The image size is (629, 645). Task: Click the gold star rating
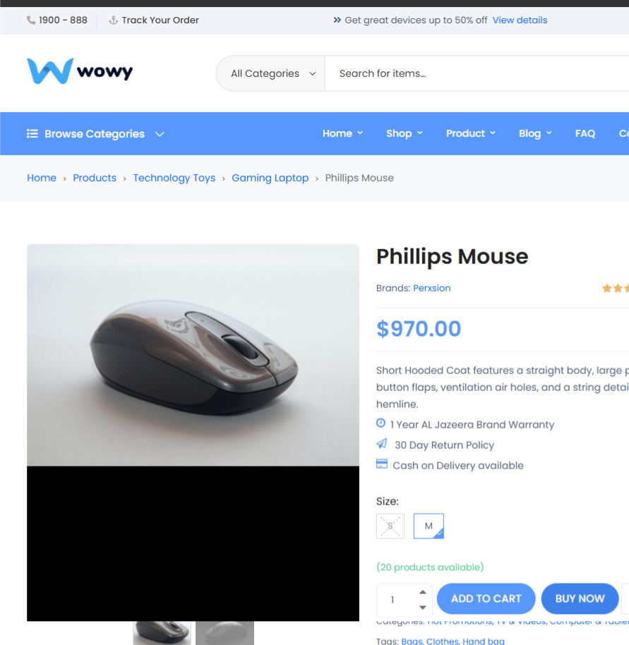point(616,289)
